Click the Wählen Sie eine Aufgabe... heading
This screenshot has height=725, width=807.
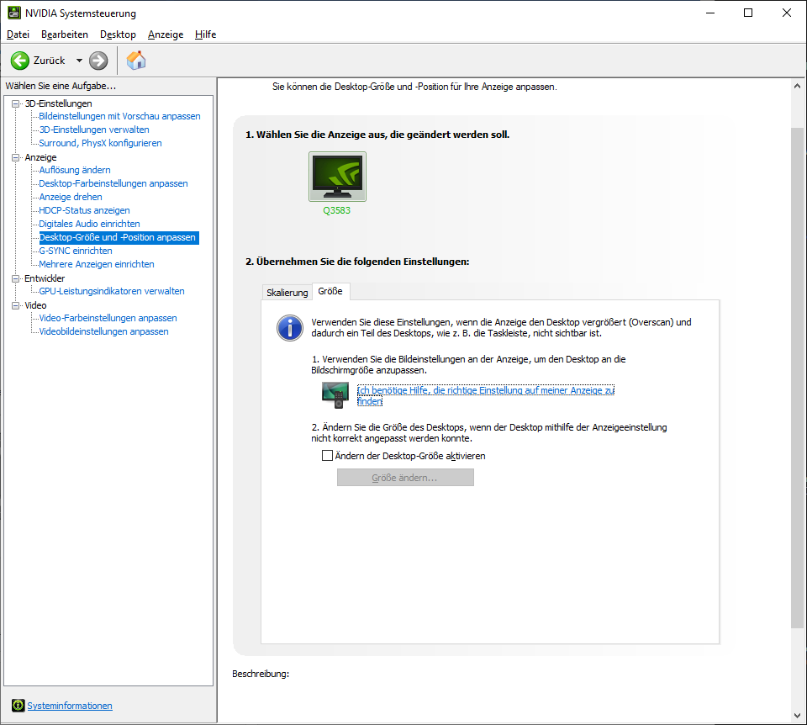point(61,86)
